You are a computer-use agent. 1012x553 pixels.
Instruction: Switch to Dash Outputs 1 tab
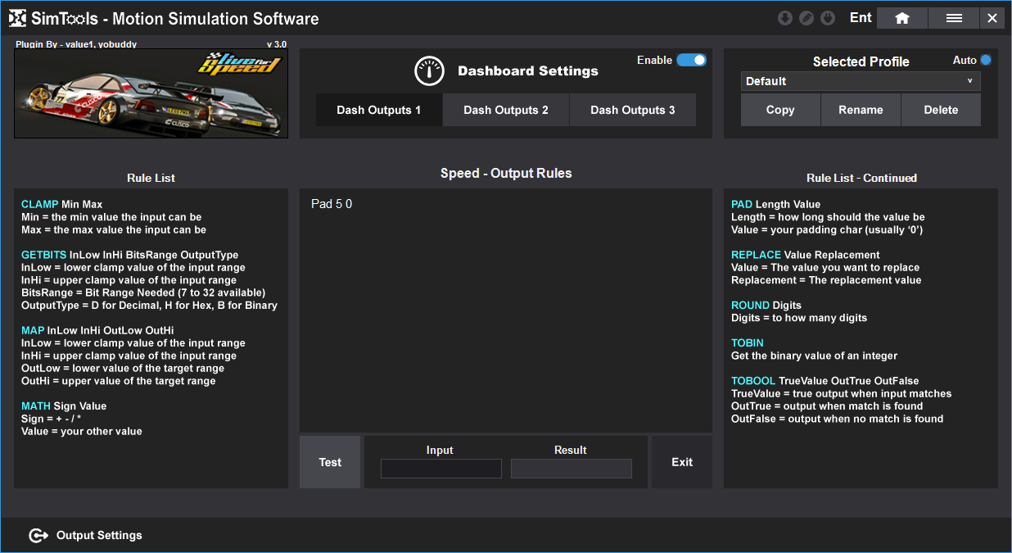point(379,110)
